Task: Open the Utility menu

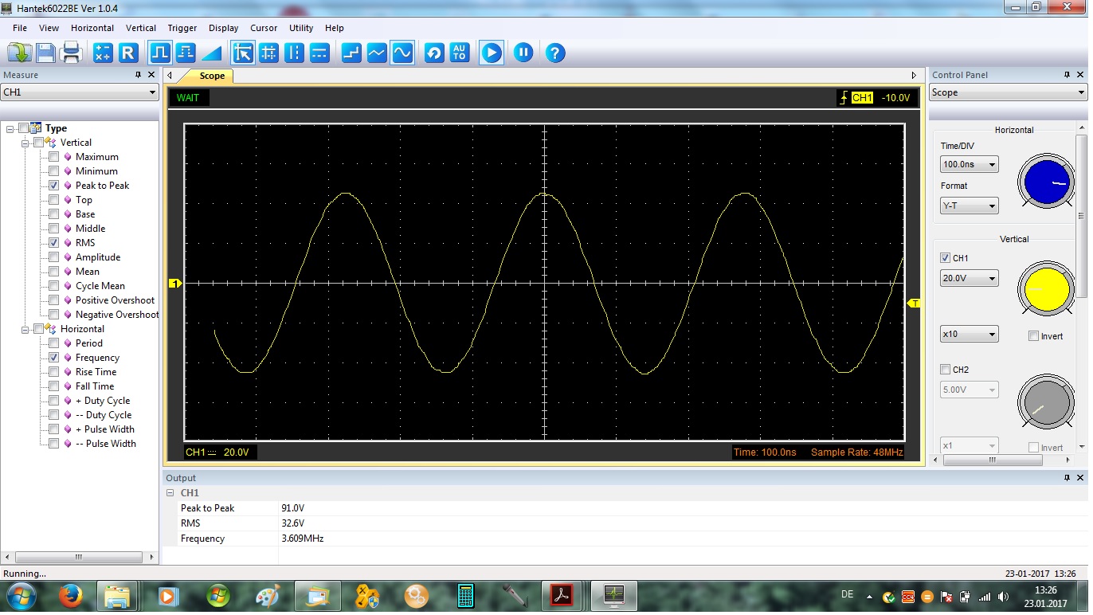Action: click(301, 28)
